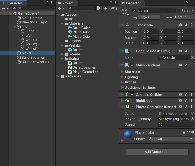The height and width of the screenshot is (166, 195).
Task: Open Project panel kebab menu
Action: 115,3
